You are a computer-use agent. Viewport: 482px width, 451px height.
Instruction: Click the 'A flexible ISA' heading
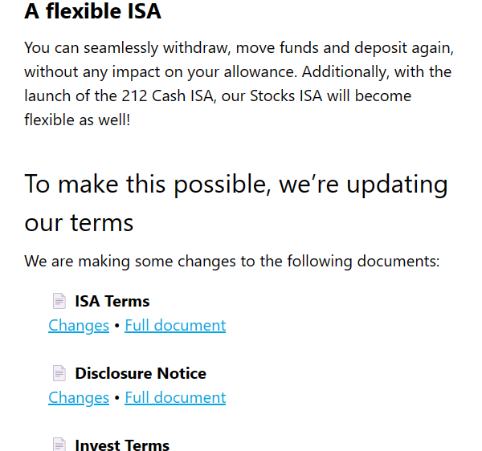pyautogui.click(x=93, y=11)
